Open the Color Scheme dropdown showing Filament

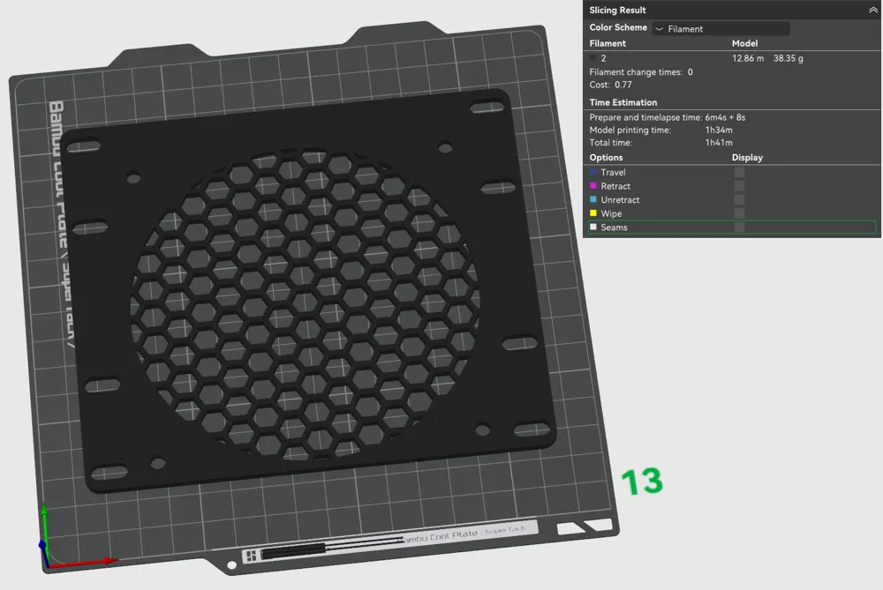pos(721,29)
